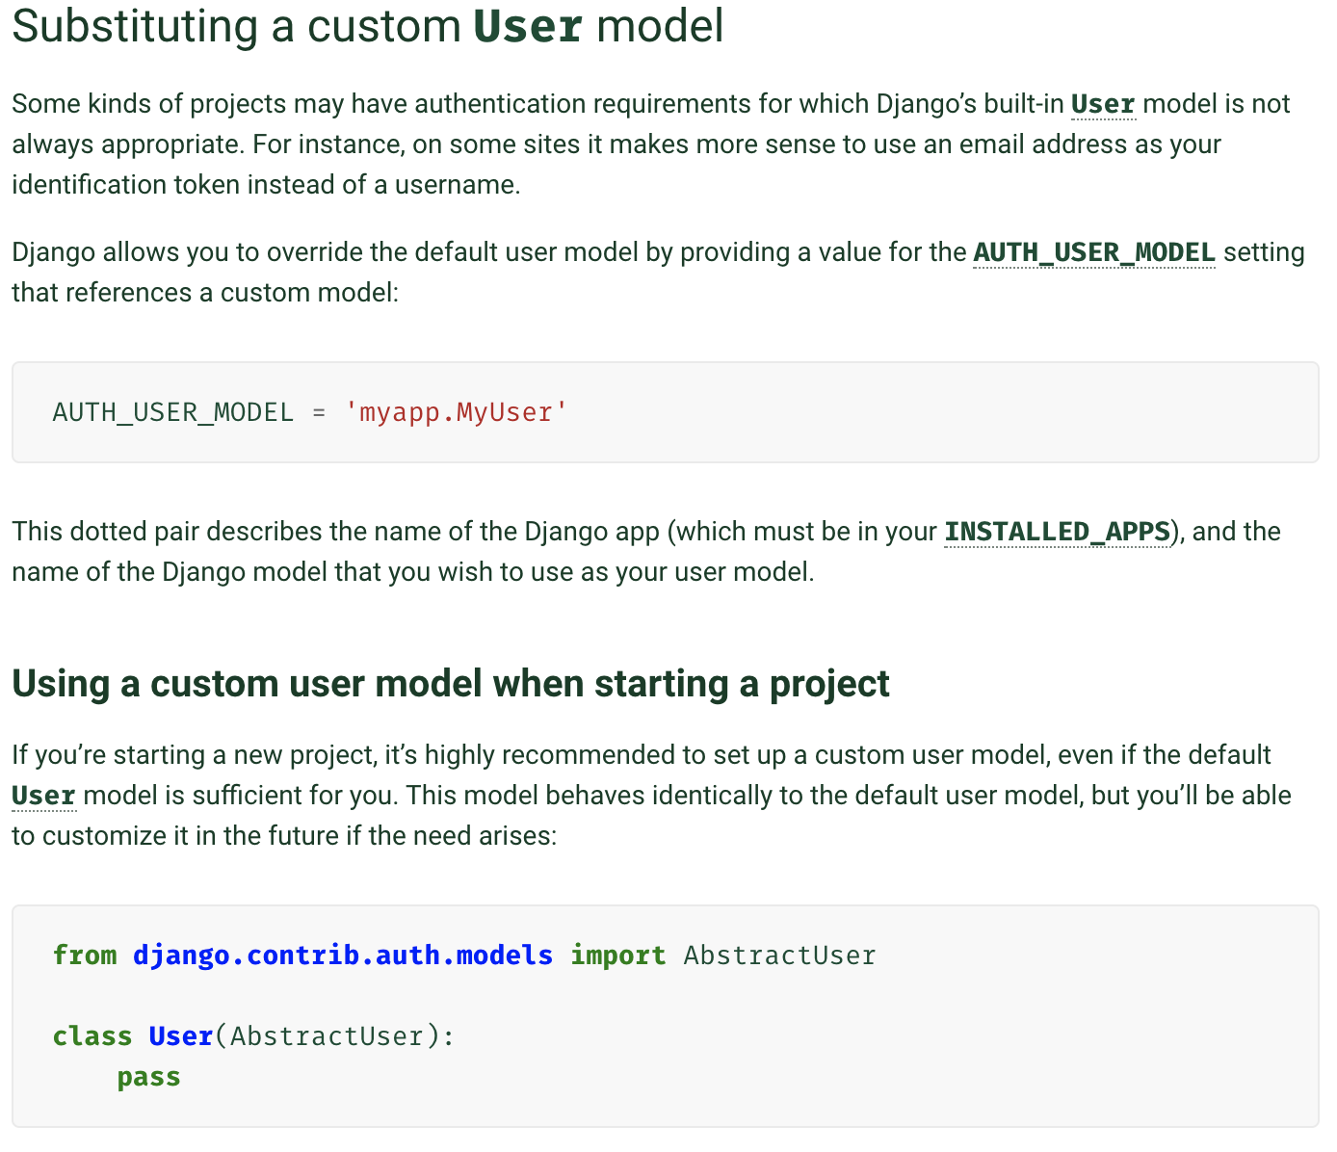
Task: Click the User link before 'model is sufficient'
Action: (x=43, y=796)
